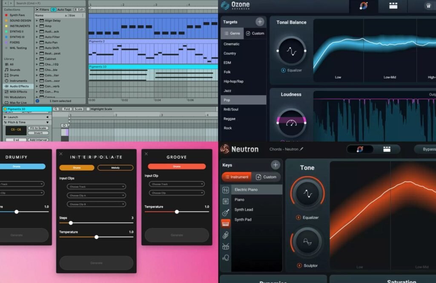The width and height of the screenshot is (436, 283).
Task: Toggle the Neutron Tone Equalizer power button
Action: pos(298,217)
